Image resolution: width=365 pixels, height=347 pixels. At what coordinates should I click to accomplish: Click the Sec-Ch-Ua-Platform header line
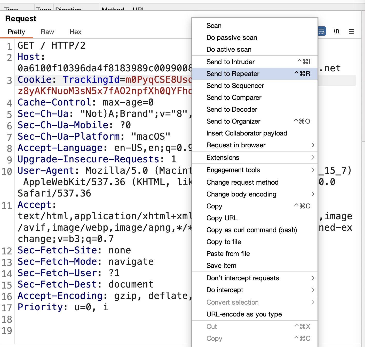point(94,137)
